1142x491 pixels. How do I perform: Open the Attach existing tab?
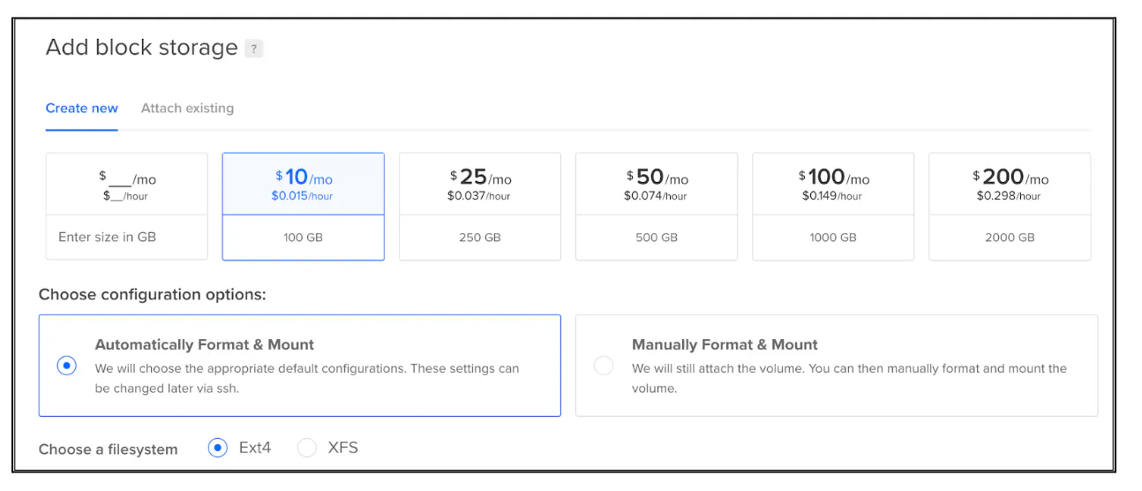coord(187,109)
